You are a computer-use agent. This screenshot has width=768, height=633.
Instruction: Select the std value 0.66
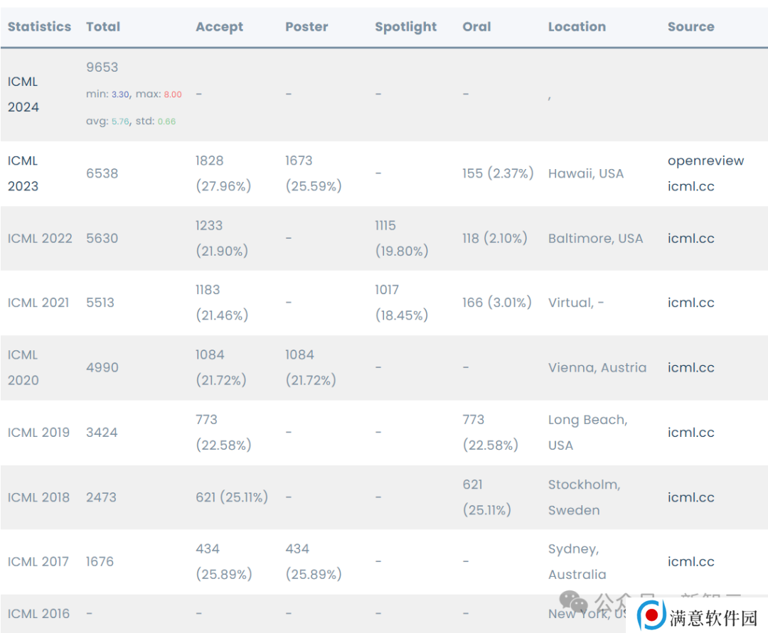click(x=166, y=121)
